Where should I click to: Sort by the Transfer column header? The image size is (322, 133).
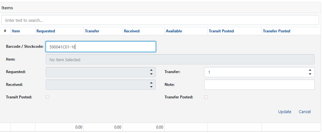92,31
